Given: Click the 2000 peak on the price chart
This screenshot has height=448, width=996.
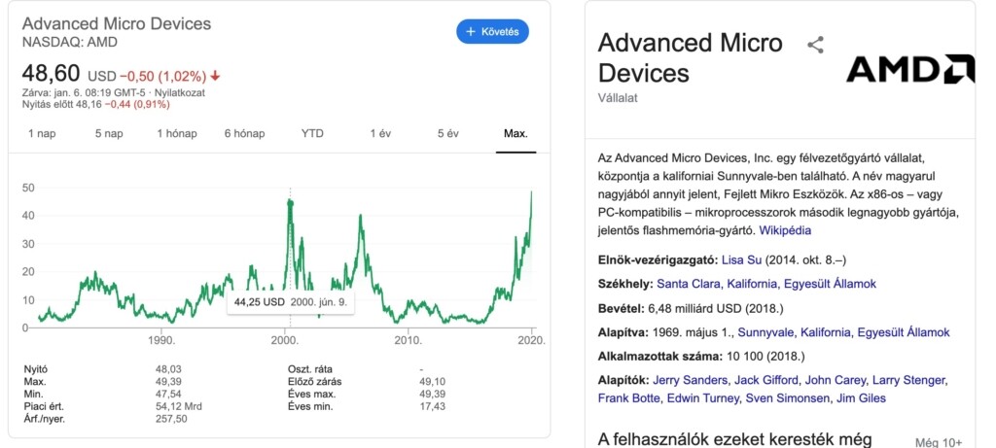Looking at the screenshot, I should [290, 200].
